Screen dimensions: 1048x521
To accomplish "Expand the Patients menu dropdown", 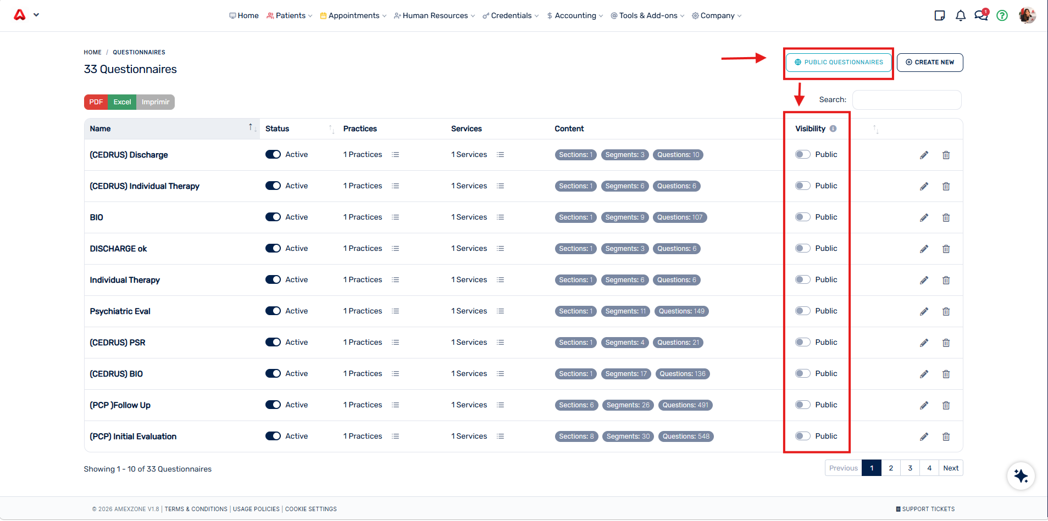I will [290, 15].
